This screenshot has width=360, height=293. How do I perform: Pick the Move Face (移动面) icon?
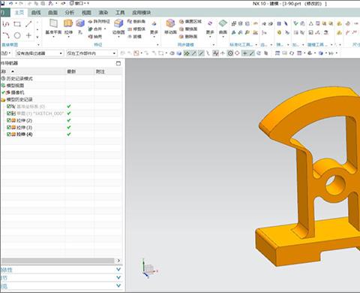point(170,23)
